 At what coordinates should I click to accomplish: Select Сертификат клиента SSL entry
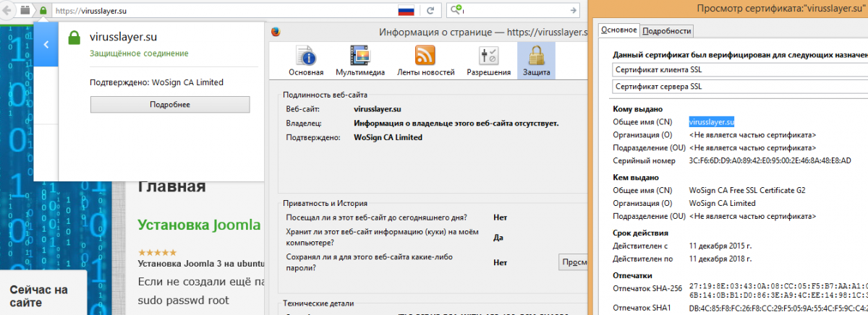point(739,69)
